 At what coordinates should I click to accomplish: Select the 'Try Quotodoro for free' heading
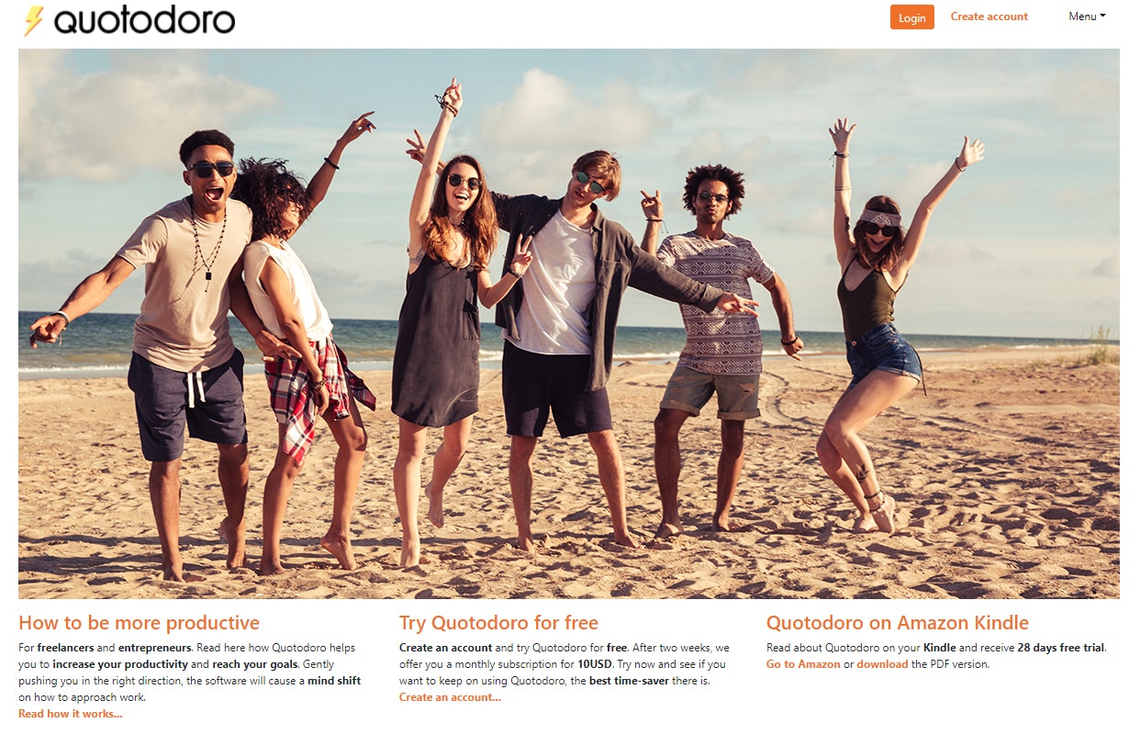(498, 623)
